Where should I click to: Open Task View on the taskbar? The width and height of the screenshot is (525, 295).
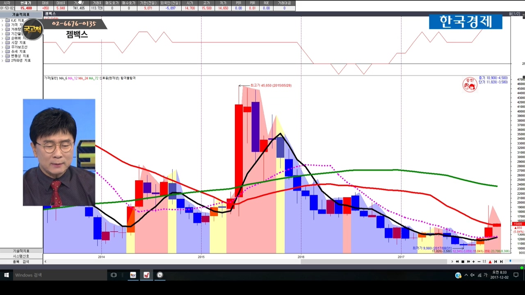click(114, 275)
